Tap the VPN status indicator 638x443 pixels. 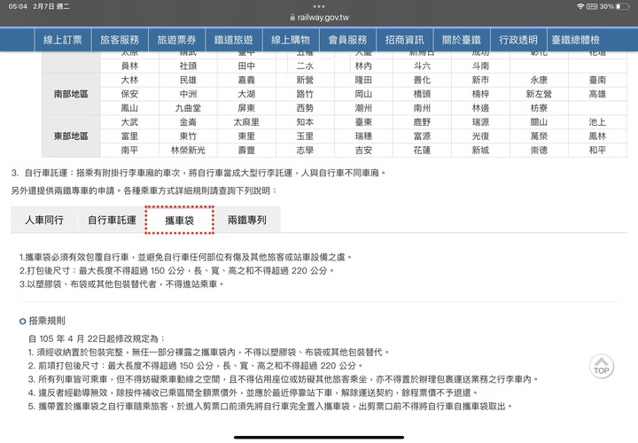592,6
